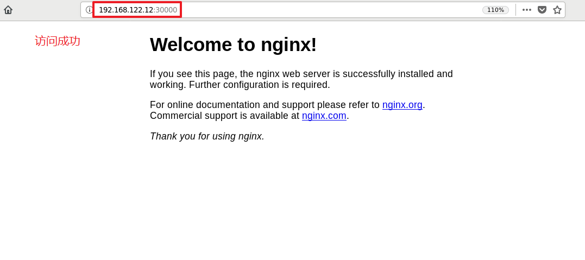
Task: Reset zoom using the 110% badge
Action: click(x=495, y=10)
